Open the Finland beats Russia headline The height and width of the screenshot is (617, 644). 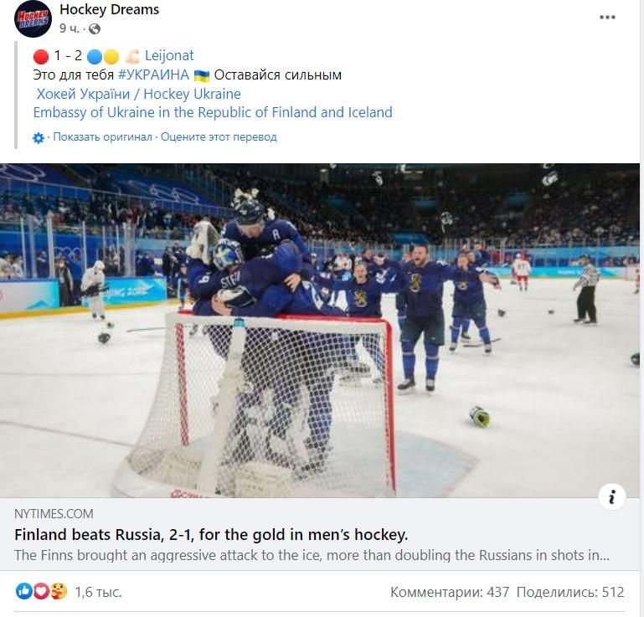pyautogui.click(x=211, y=535)
